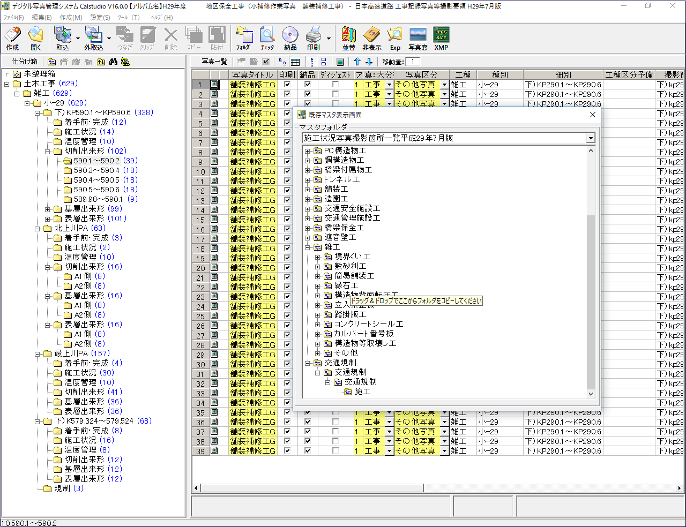Click the 納品 disc icon

point(290,39)
